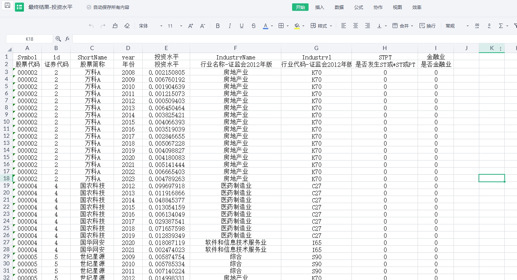
Task: Click the 合并 merge cells button
Action: [401, 26]
